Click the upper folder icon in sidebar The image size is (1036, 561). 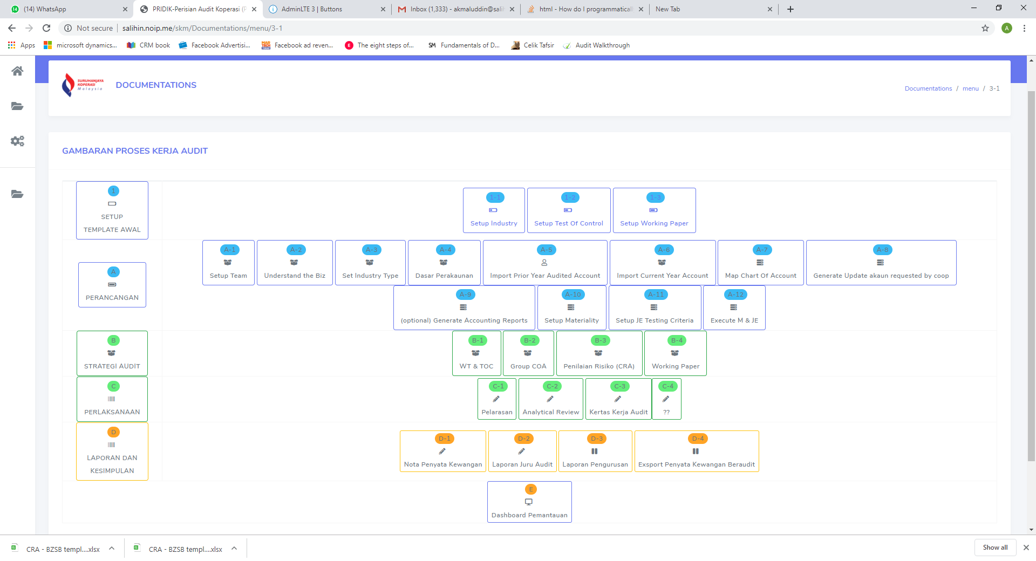point(17,106)
